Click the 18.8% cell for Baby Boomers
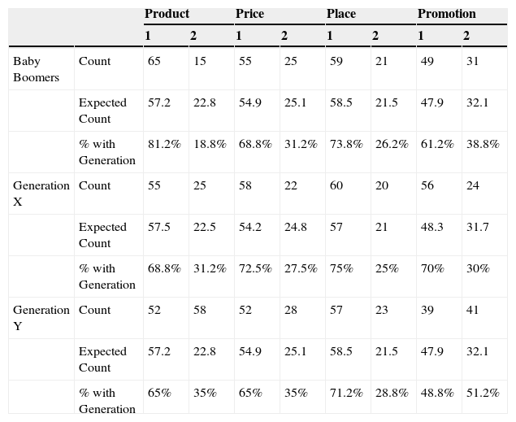Viewport: 516px width, 422px height. tap(210, 145)
